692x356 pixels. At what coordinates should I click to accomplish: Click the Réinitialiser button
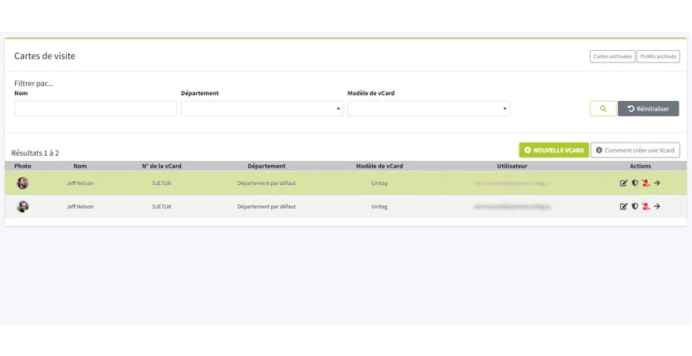(x=649, y=108)
